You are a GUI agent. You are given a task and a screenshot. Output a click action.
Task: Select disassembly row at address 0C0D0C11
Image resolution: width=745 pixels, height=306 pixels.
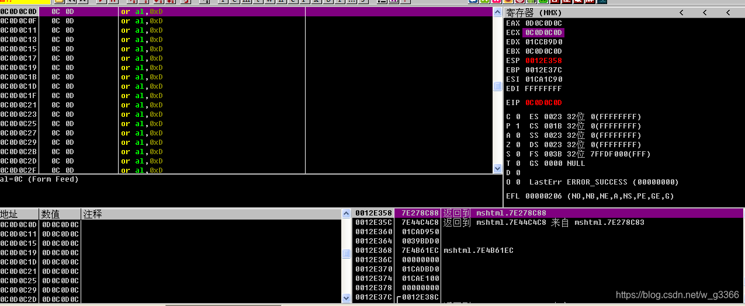(x=246, y=30)
